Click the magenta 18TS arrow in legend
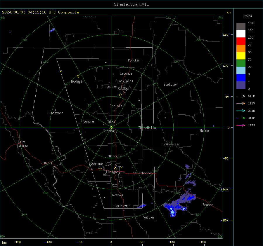This screenshot has height=246, width=263. [241, 125]
